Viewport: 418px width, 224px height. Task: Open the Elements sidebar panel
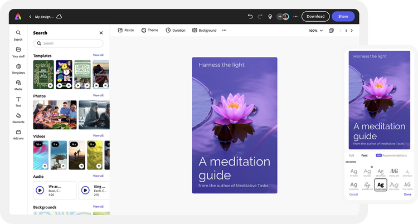pyautogui.click(x=18, y=118)
